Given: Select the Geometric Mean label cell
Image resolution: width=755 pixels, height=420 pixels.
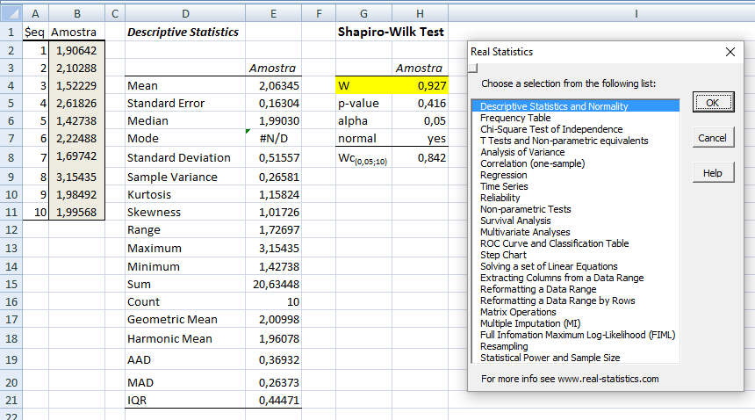Looking at the screenshot, I should (x=185, y=320).
